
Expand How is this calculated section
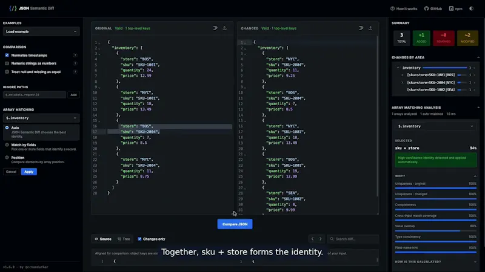[x=435, y=262]
